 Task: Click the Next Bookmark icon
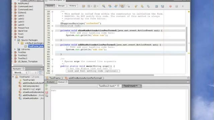pyautogui.click(x=142, y=6)
